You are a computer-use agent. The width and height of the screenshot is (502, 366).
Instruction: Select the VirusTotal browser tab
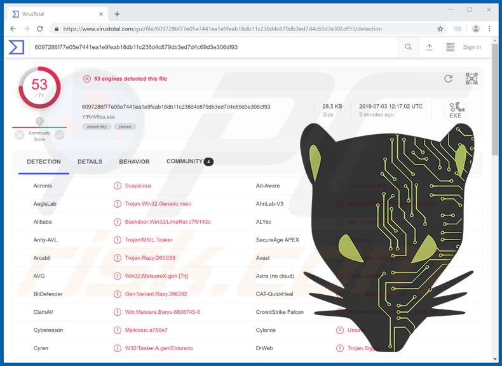coord(58,14)
